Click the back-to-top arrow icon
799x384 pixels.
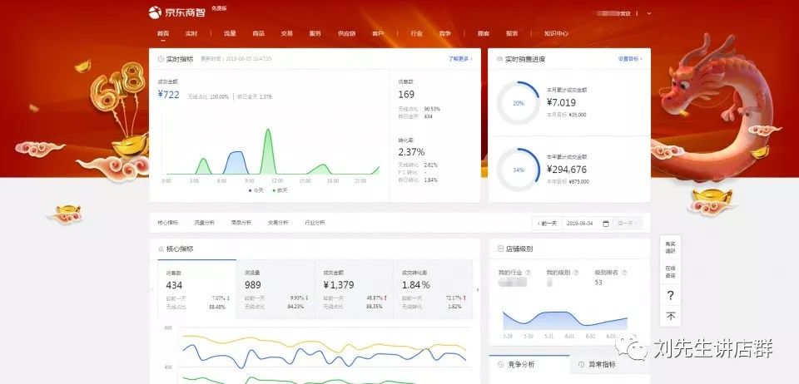coord(671,317)
